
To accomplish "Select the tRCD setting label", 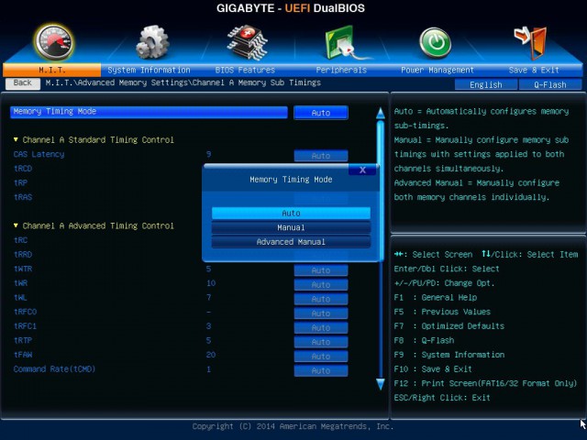I will click(23, 169).
